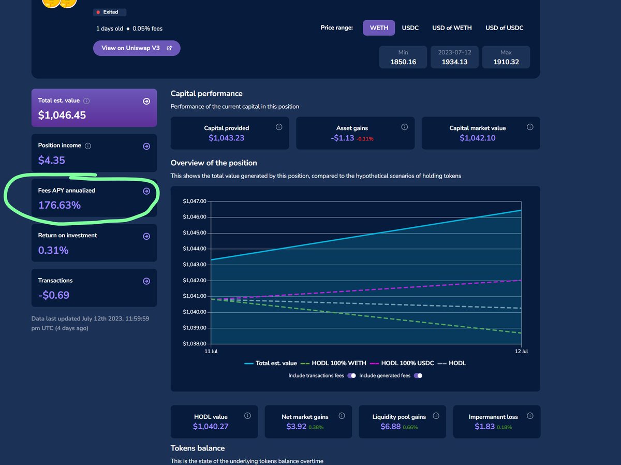Expand the Position income detail arrow

(146, 146)
